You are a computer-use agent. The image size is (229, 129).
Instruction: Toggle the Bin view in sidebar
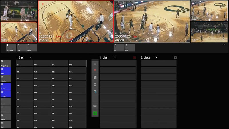[x=5, y=71]
